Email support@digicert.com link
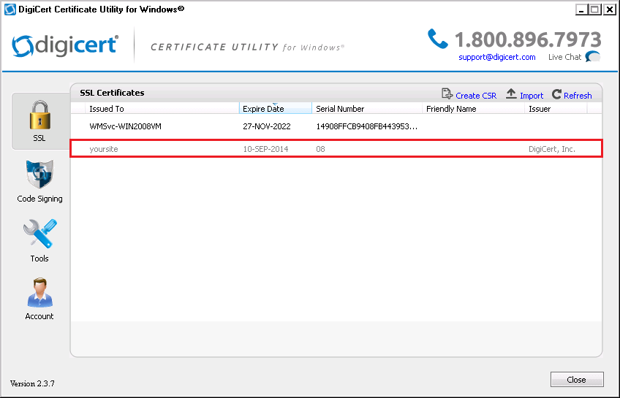The image size is (620, 398). [496, 57]
